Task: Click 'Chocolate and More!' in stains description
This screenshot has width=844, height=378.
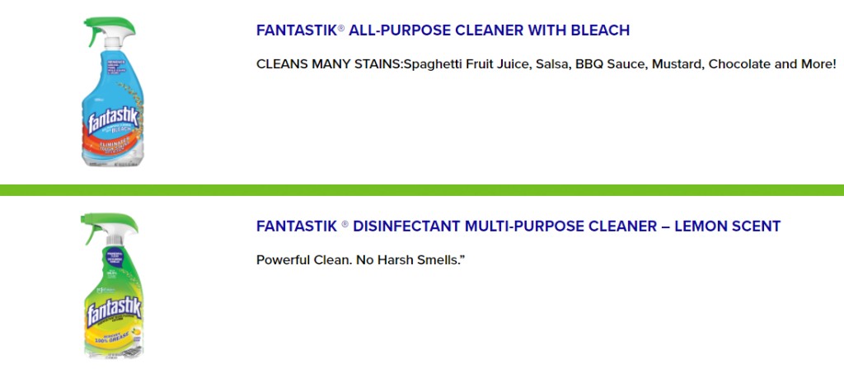Action: pos(772,64)
